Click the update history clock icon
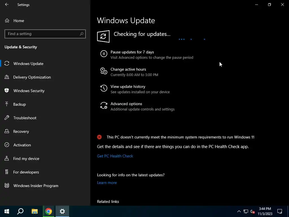Image resolution: width=289 pixels, height=217 pixels. (x=104, y=88)
